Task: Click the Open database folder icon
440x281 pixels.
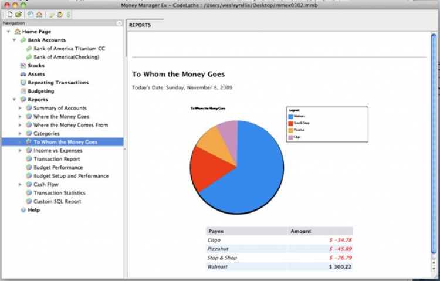Action: click(x=19, y=14)
